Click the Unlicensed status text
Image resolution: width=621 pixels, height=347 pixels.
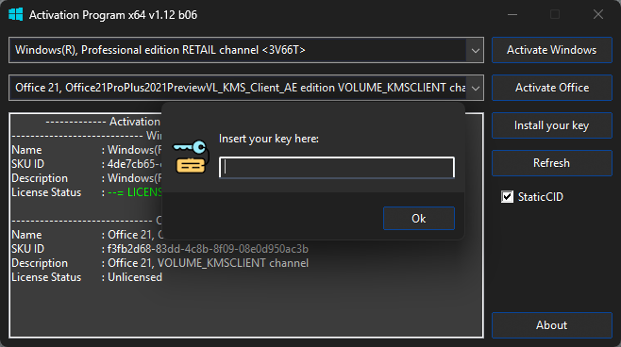pyautogui.click(x=135, y=277)
